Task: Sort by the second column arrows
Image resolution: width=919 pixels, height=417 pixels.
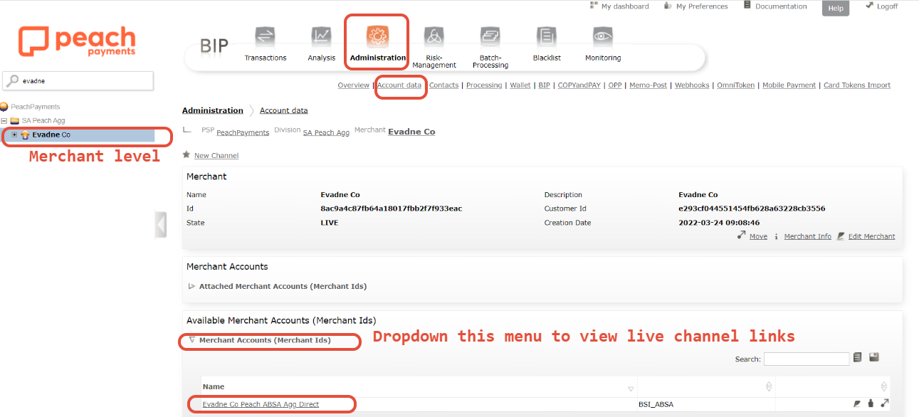Action: coord(769,387)
